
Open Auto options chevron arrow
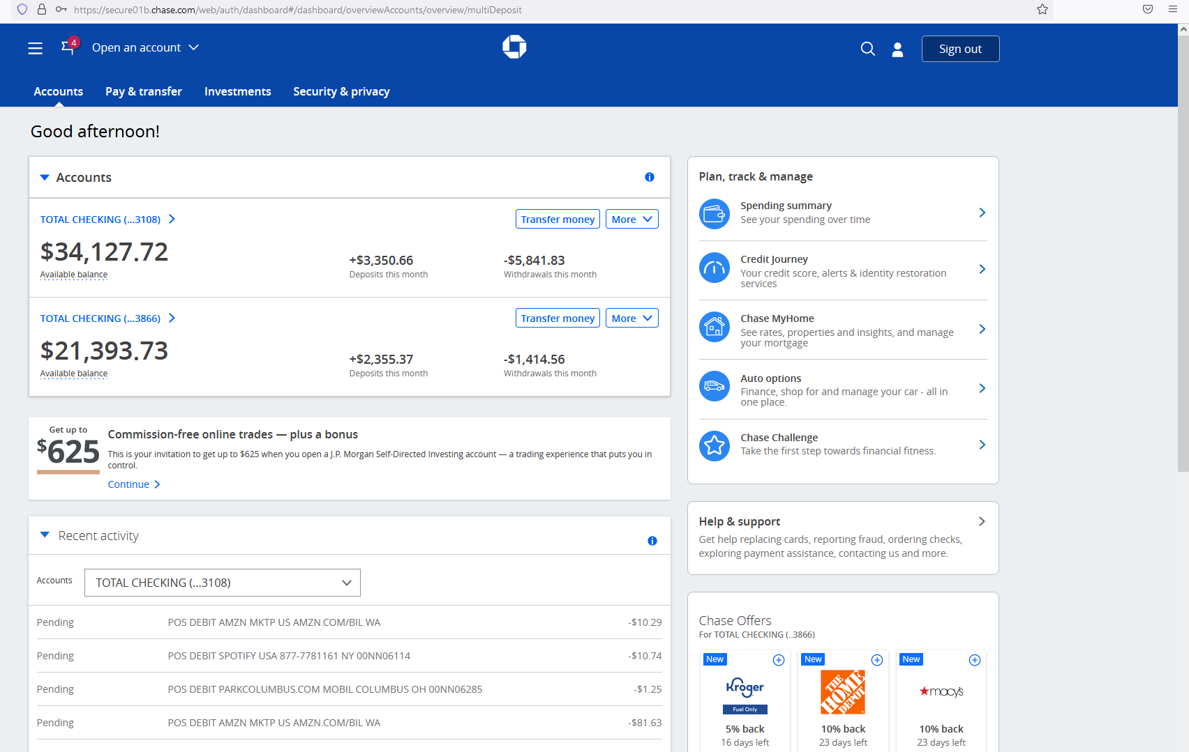[982, 388]
